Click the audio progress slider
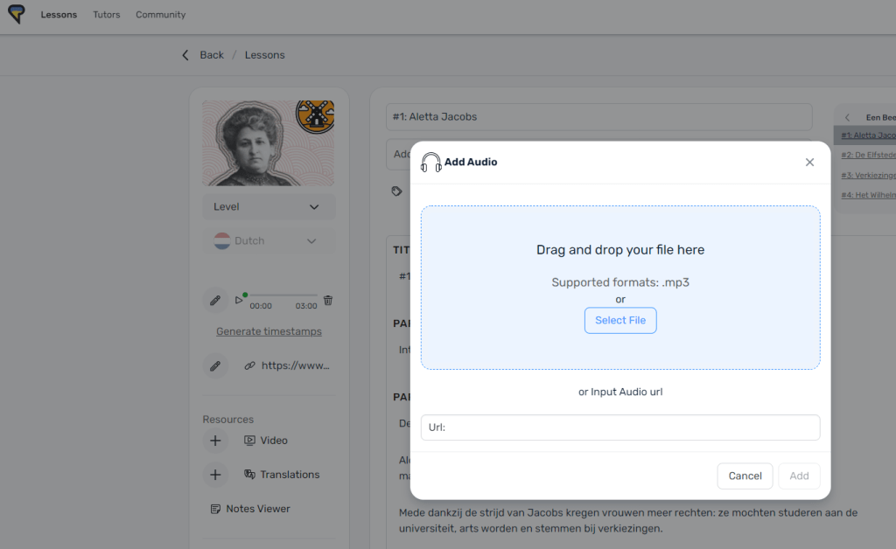896x549 pixels. [282, 295]
